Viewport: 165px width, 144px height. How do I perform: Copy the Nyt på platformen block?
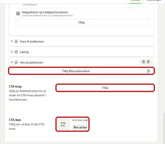143,62
